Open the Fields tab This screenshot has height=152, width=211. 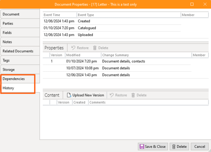click(x=20, y=33)
